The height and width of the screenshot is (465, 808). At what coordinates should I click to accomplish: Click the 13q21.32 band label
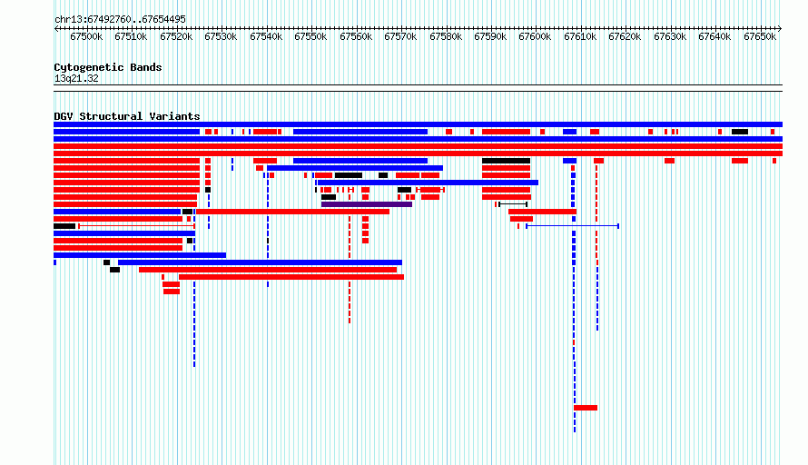[x=76, y=79]
